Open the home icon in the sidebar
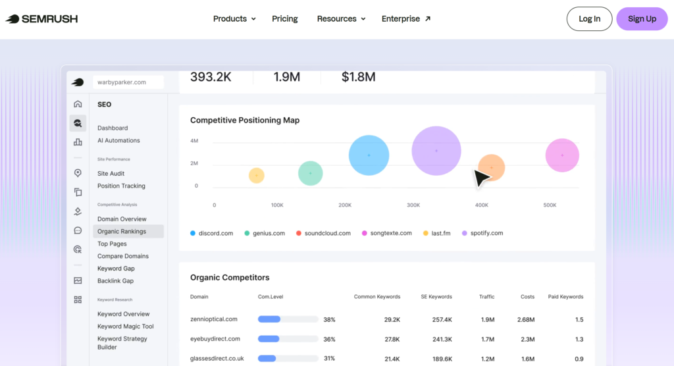 coord(78,104)
